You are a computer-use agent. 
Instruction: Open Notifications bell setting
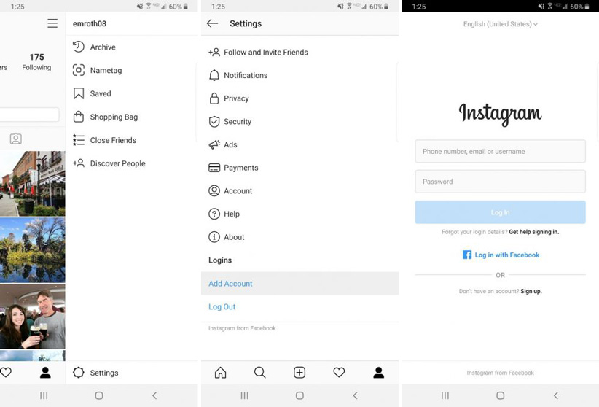tap(299, 75)
